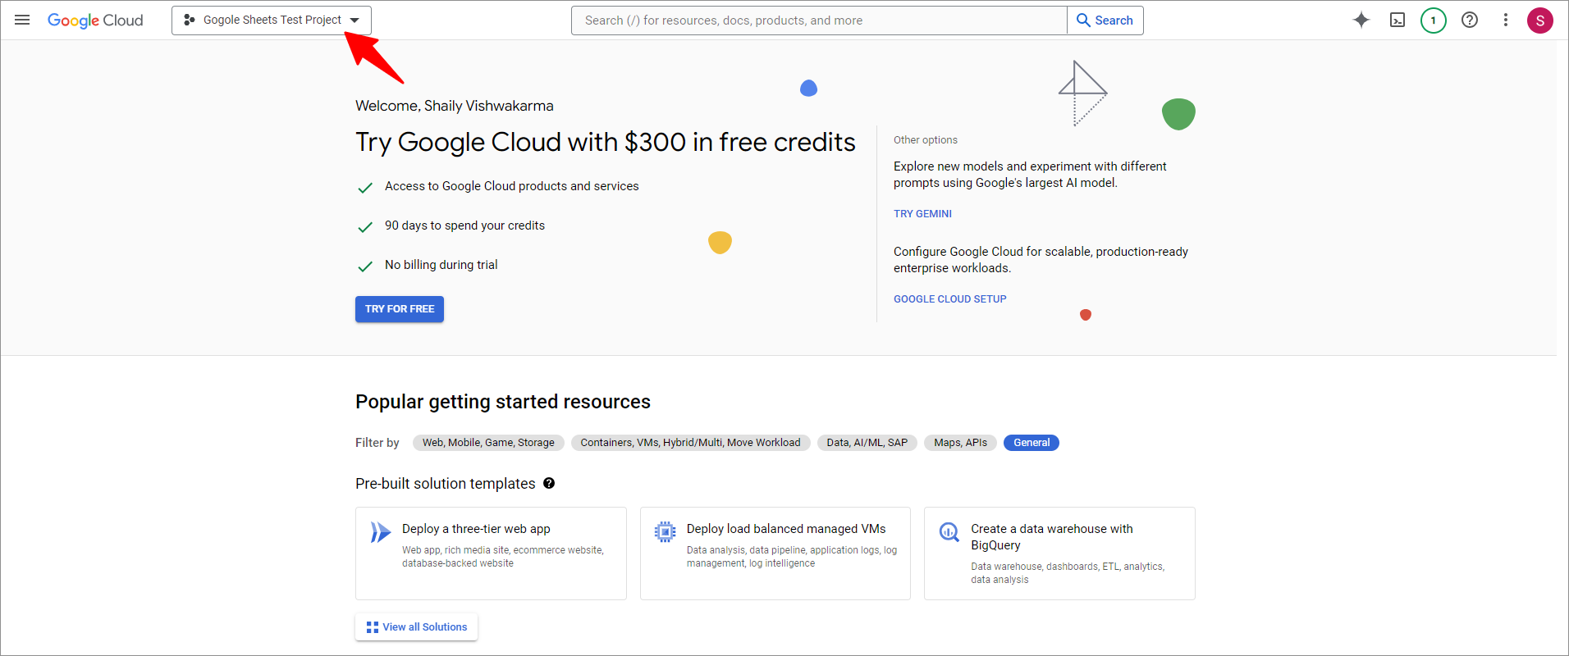Open Gemini AI sparkle icon
The height and width of the screenshot is (656, 1569).
coord(1361,20)
